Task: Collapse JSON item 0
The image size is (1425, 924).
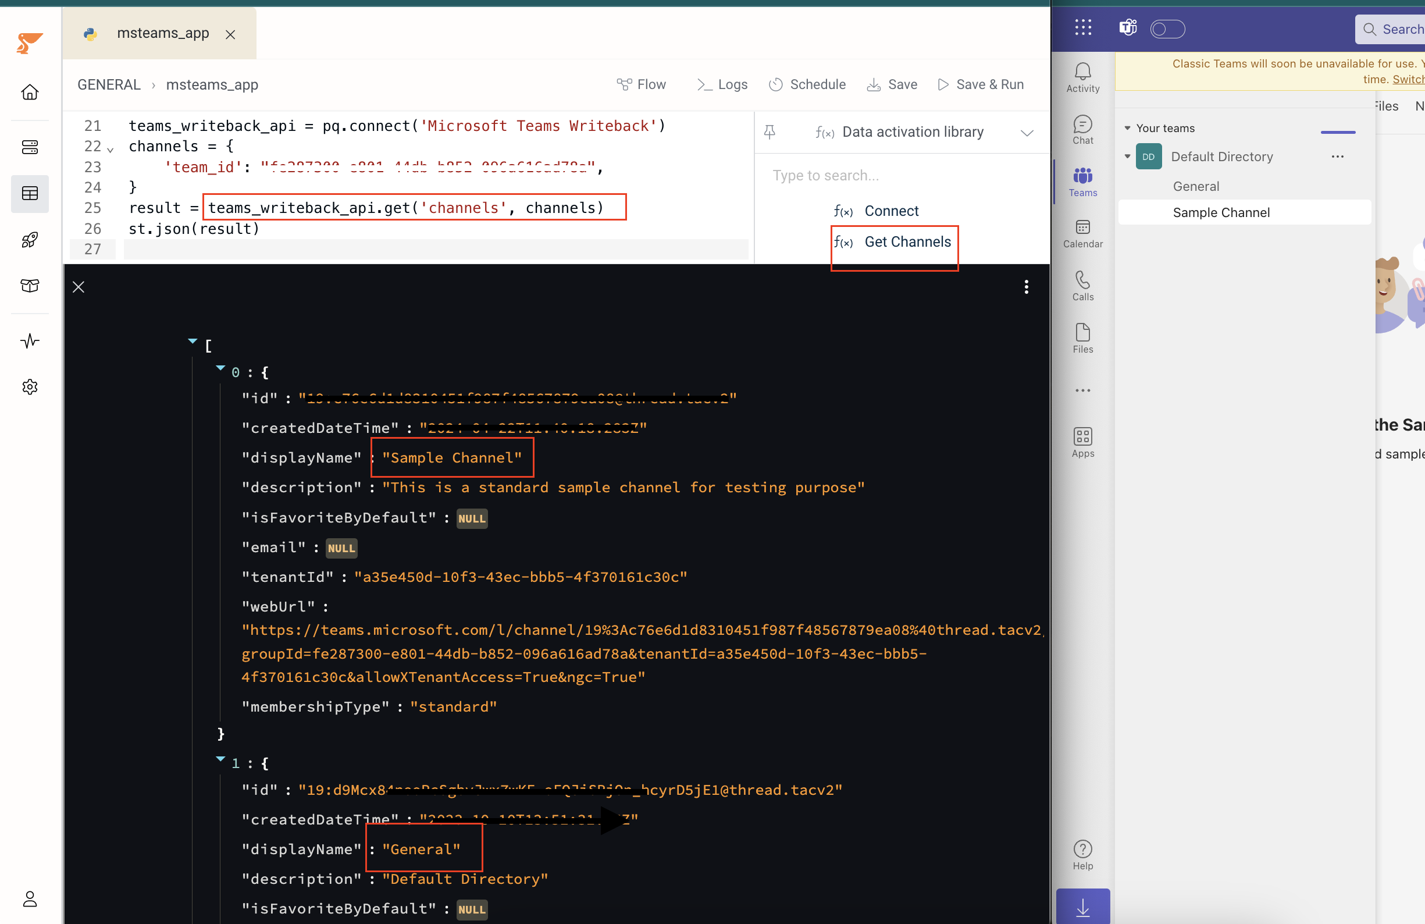Action: pos(220,368)
